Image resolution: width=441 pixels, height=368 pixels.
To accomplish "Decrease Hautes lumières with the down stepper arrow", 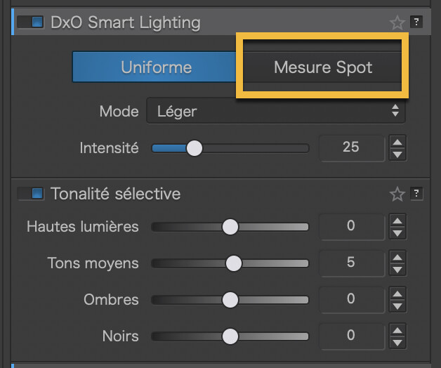I will pyautogui.click(x=397, y=232).
